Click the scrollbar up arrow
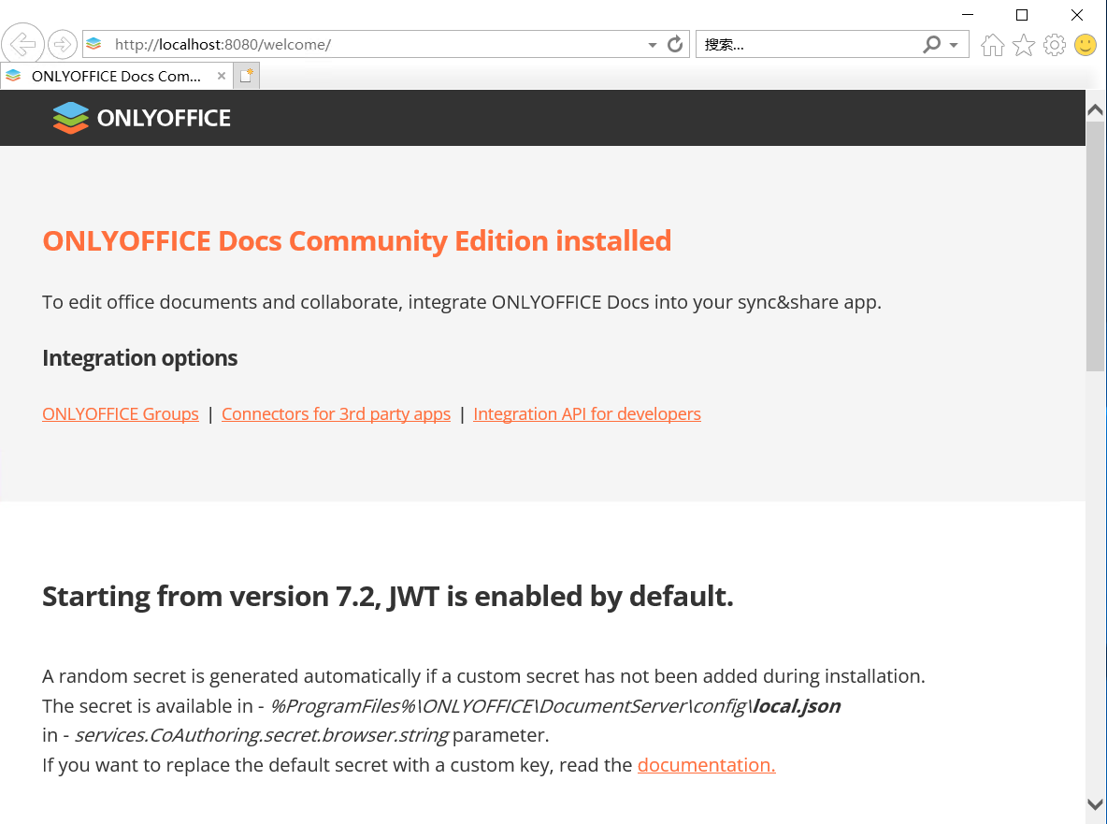 [x=1095, y=110]
